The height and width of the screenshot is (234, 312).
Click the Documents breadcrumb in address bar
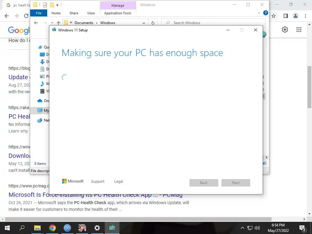84,23
